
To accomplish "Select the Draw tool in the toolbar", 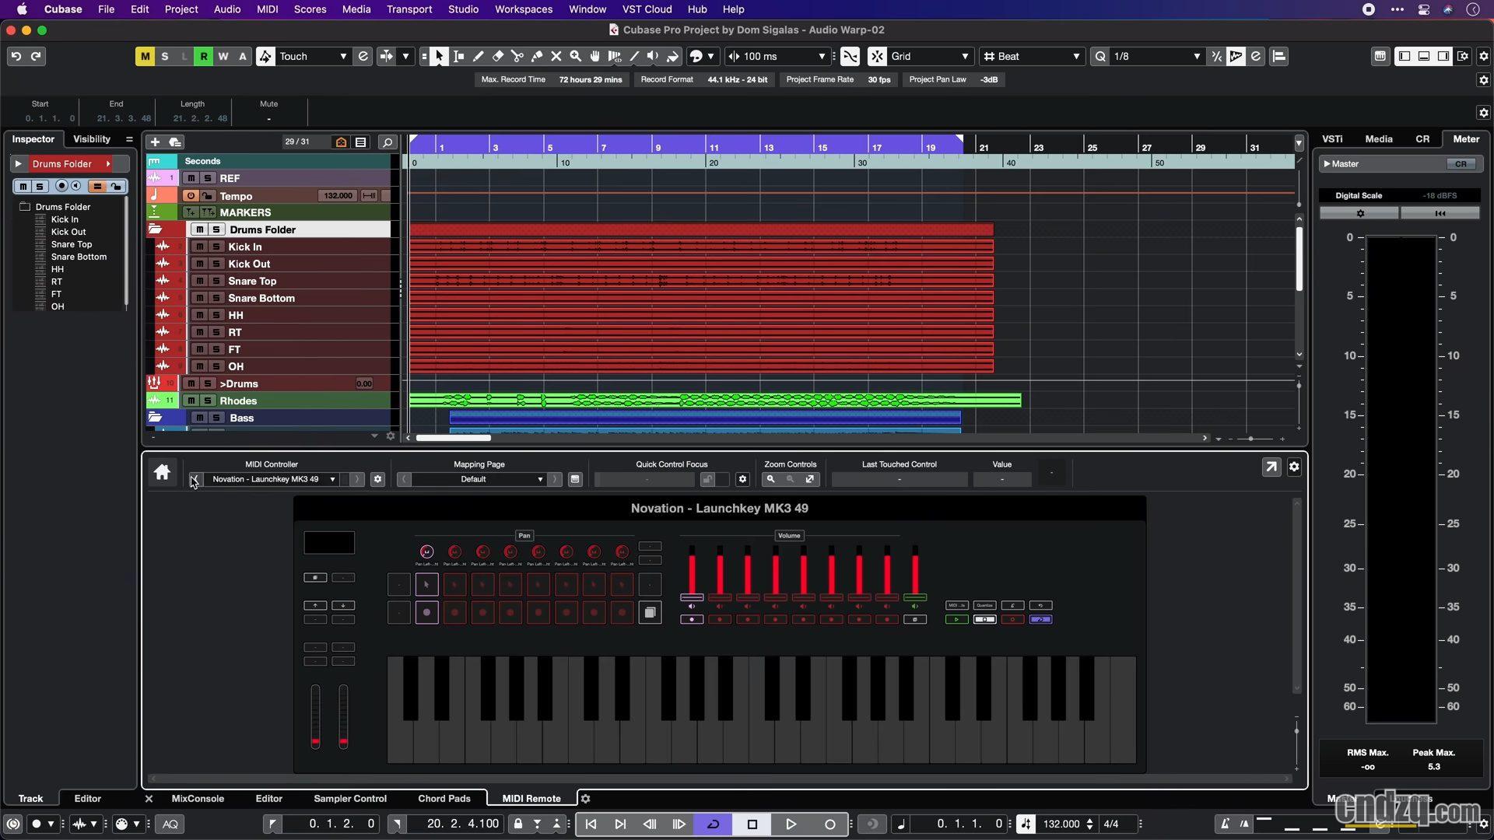I will click(479, 56).
